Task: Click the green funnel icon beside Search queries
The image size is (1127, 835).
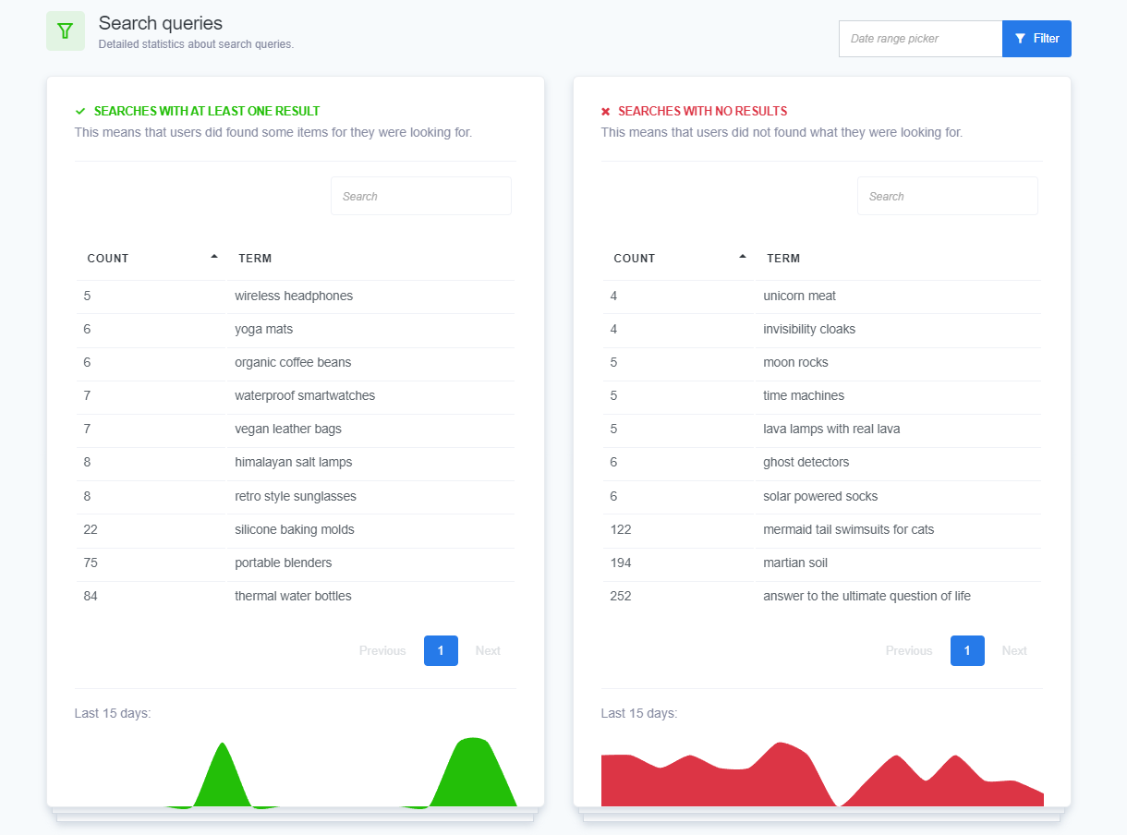Action: click(66, 31)
